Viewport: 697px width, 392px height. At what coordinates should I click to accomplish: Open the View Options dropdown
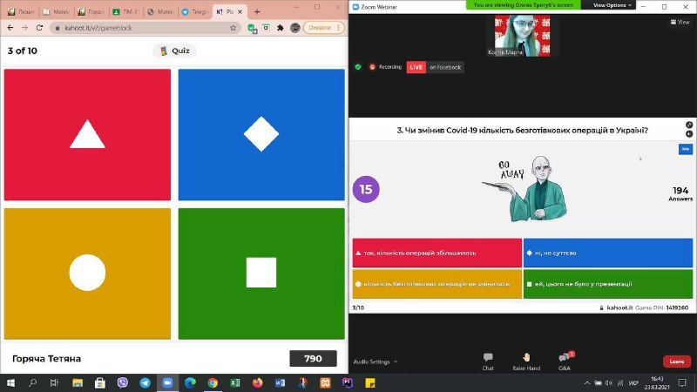click(612, 4)
